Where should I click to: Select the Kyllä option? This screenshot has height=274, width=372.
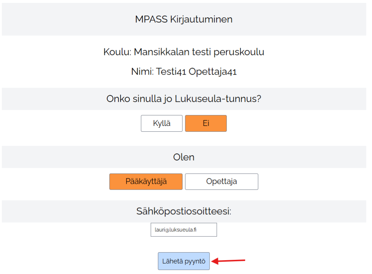coord(162,123)
